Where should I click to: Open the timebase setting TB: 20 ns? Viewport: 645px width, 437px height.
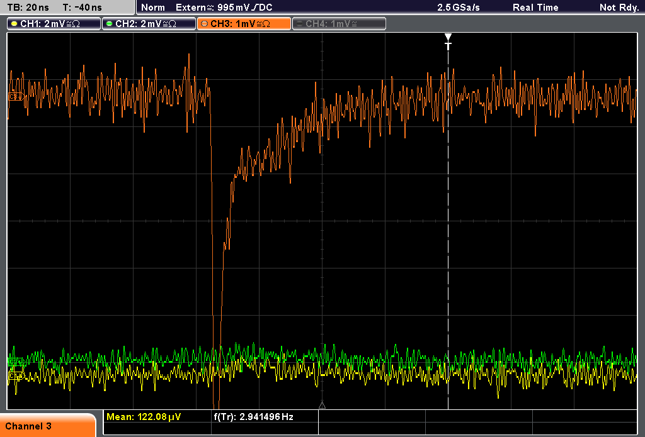28,8
